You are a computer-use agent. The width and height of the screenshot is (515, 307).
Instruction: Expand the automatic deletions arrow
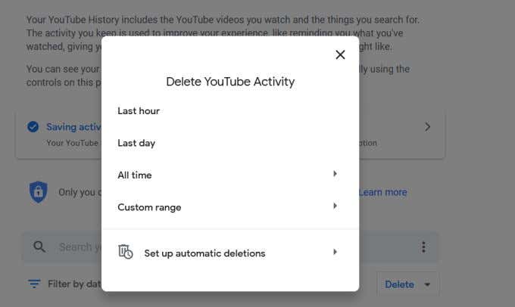[x=335, y=253]
